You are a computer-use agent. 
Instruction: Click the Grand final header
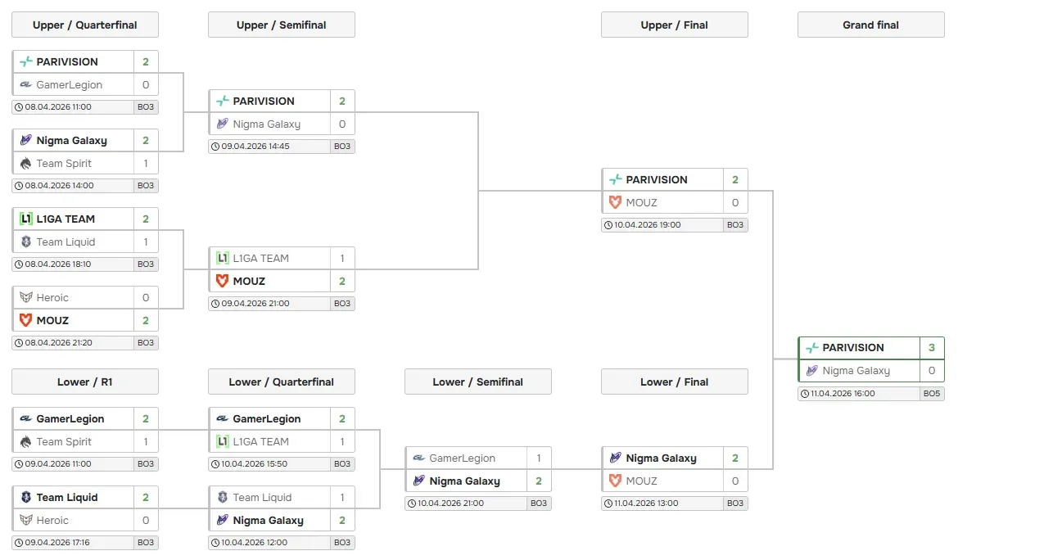coord(870,25)
